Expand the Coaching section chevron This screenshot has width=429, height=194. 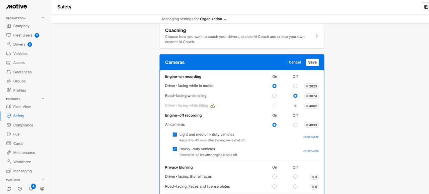pyautogui.click(x=316, y=36)
